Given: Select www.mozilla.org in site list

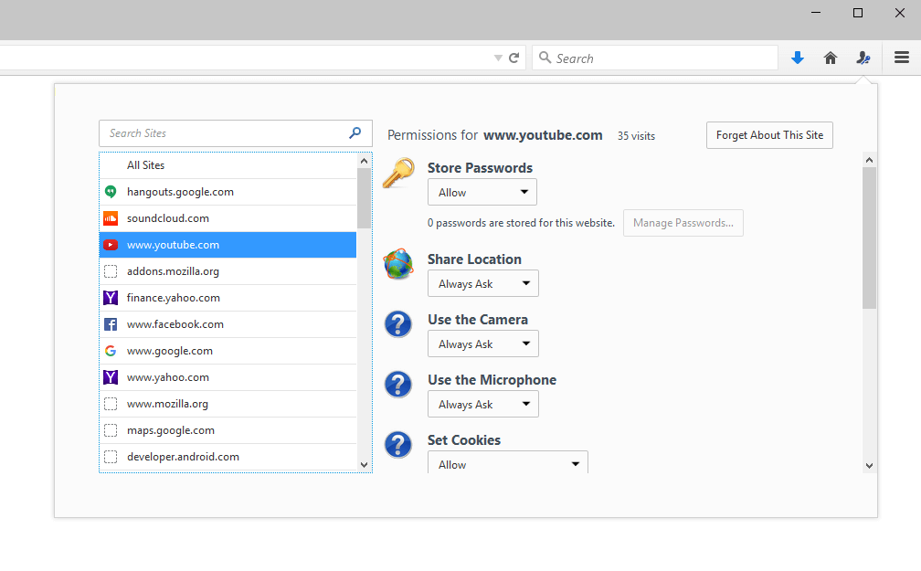Looking at the screenshot, I should [228, 404].
